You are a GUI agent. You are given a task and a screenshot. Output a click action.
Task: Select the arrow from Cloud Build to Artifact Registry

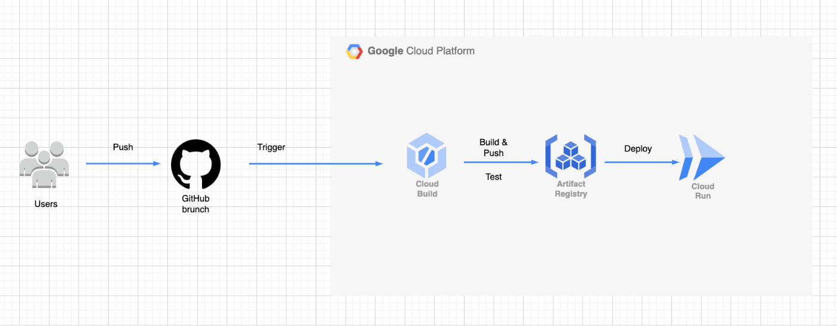(500, 162)
